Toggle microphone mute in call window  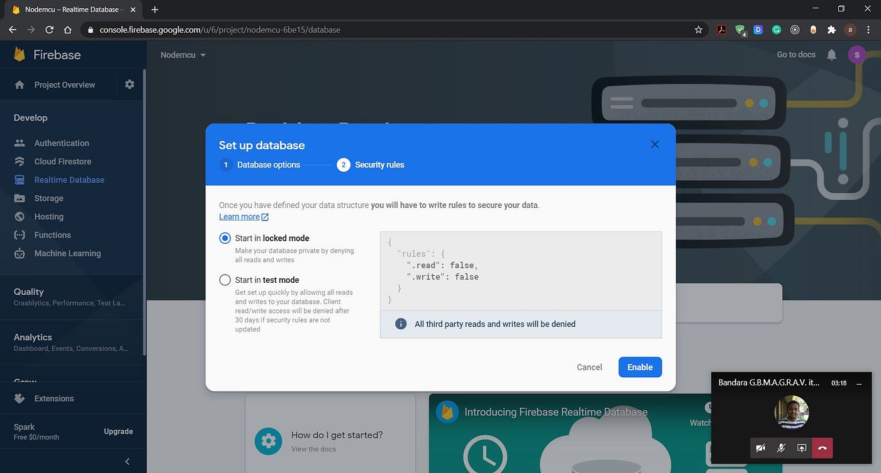pyautogui.click(x=781, y=448)
